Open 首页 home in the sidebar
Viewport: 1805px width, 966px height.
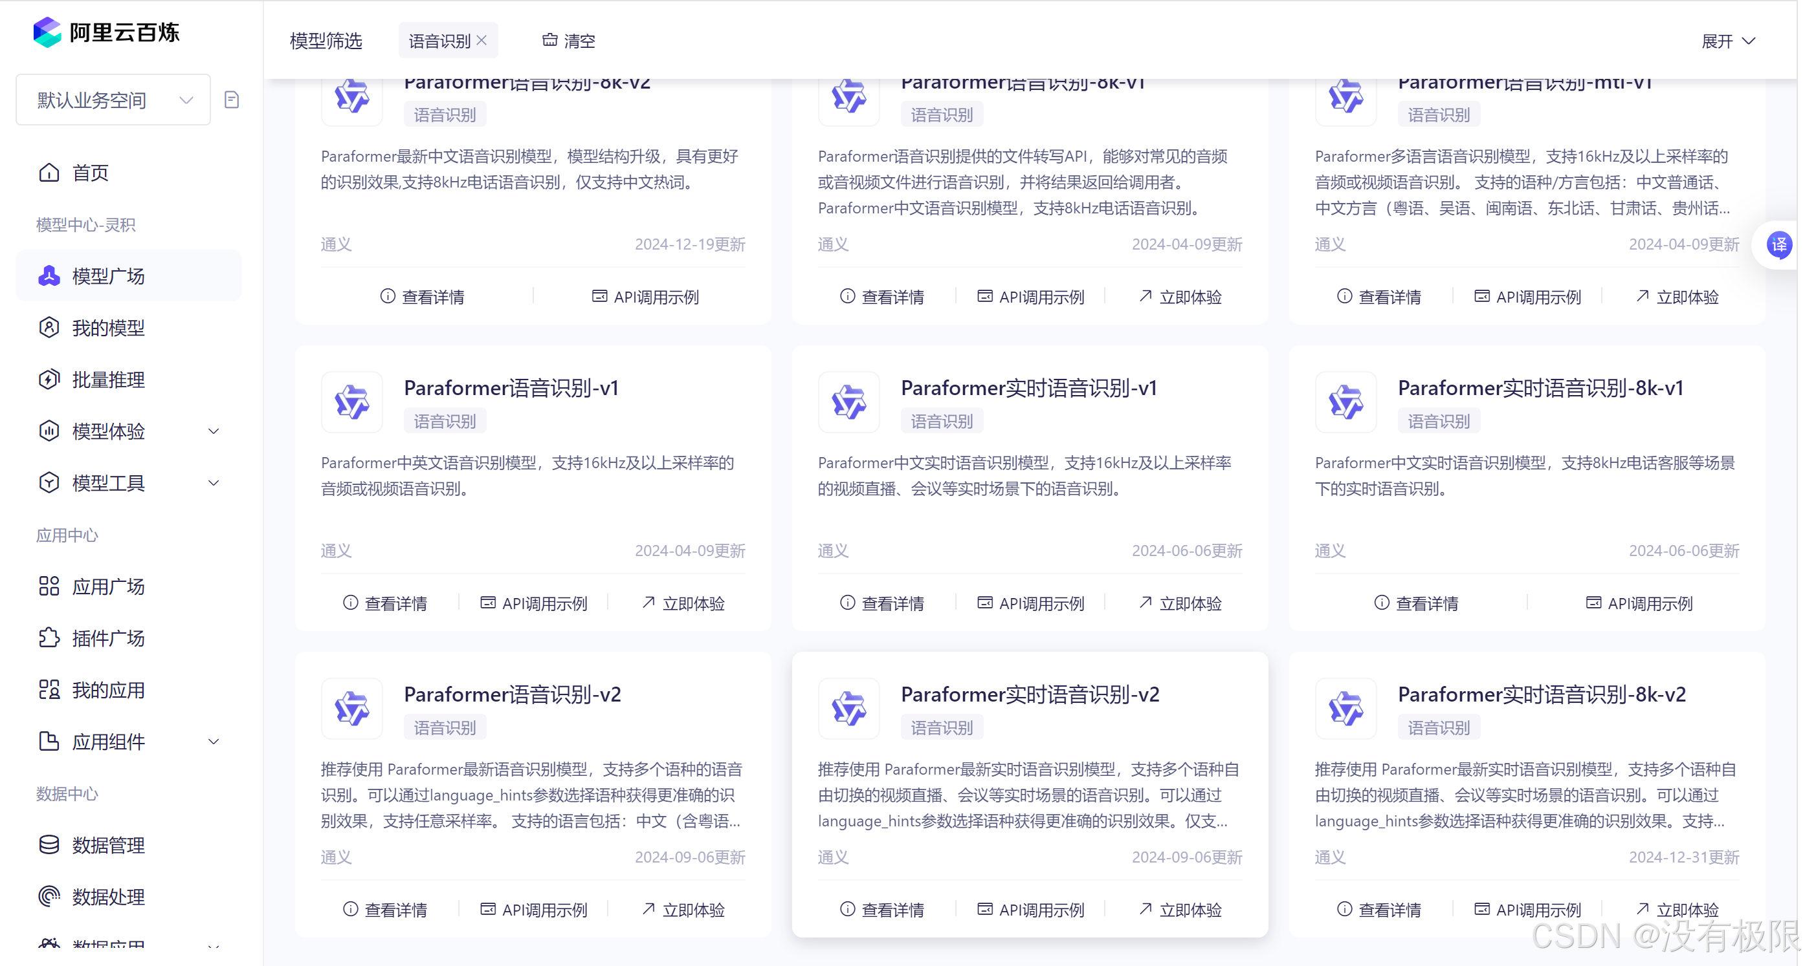[x=90, y=172]
